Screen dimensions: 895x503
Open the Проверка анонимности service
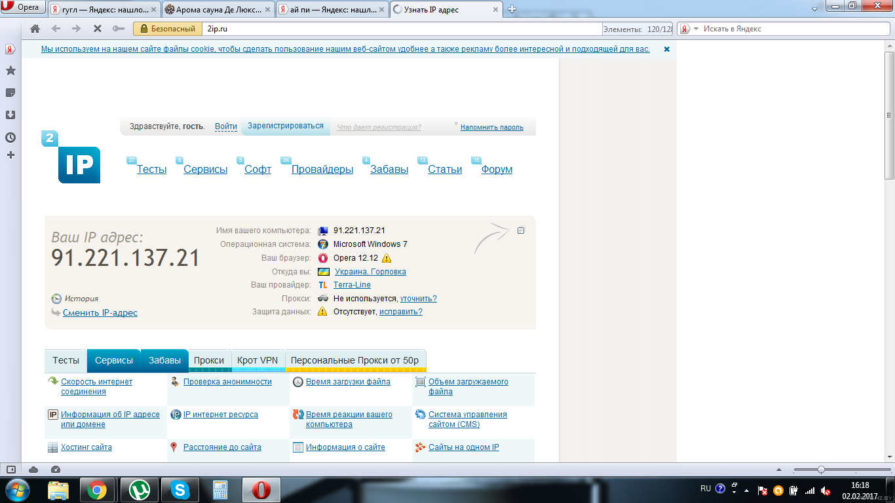227,382
